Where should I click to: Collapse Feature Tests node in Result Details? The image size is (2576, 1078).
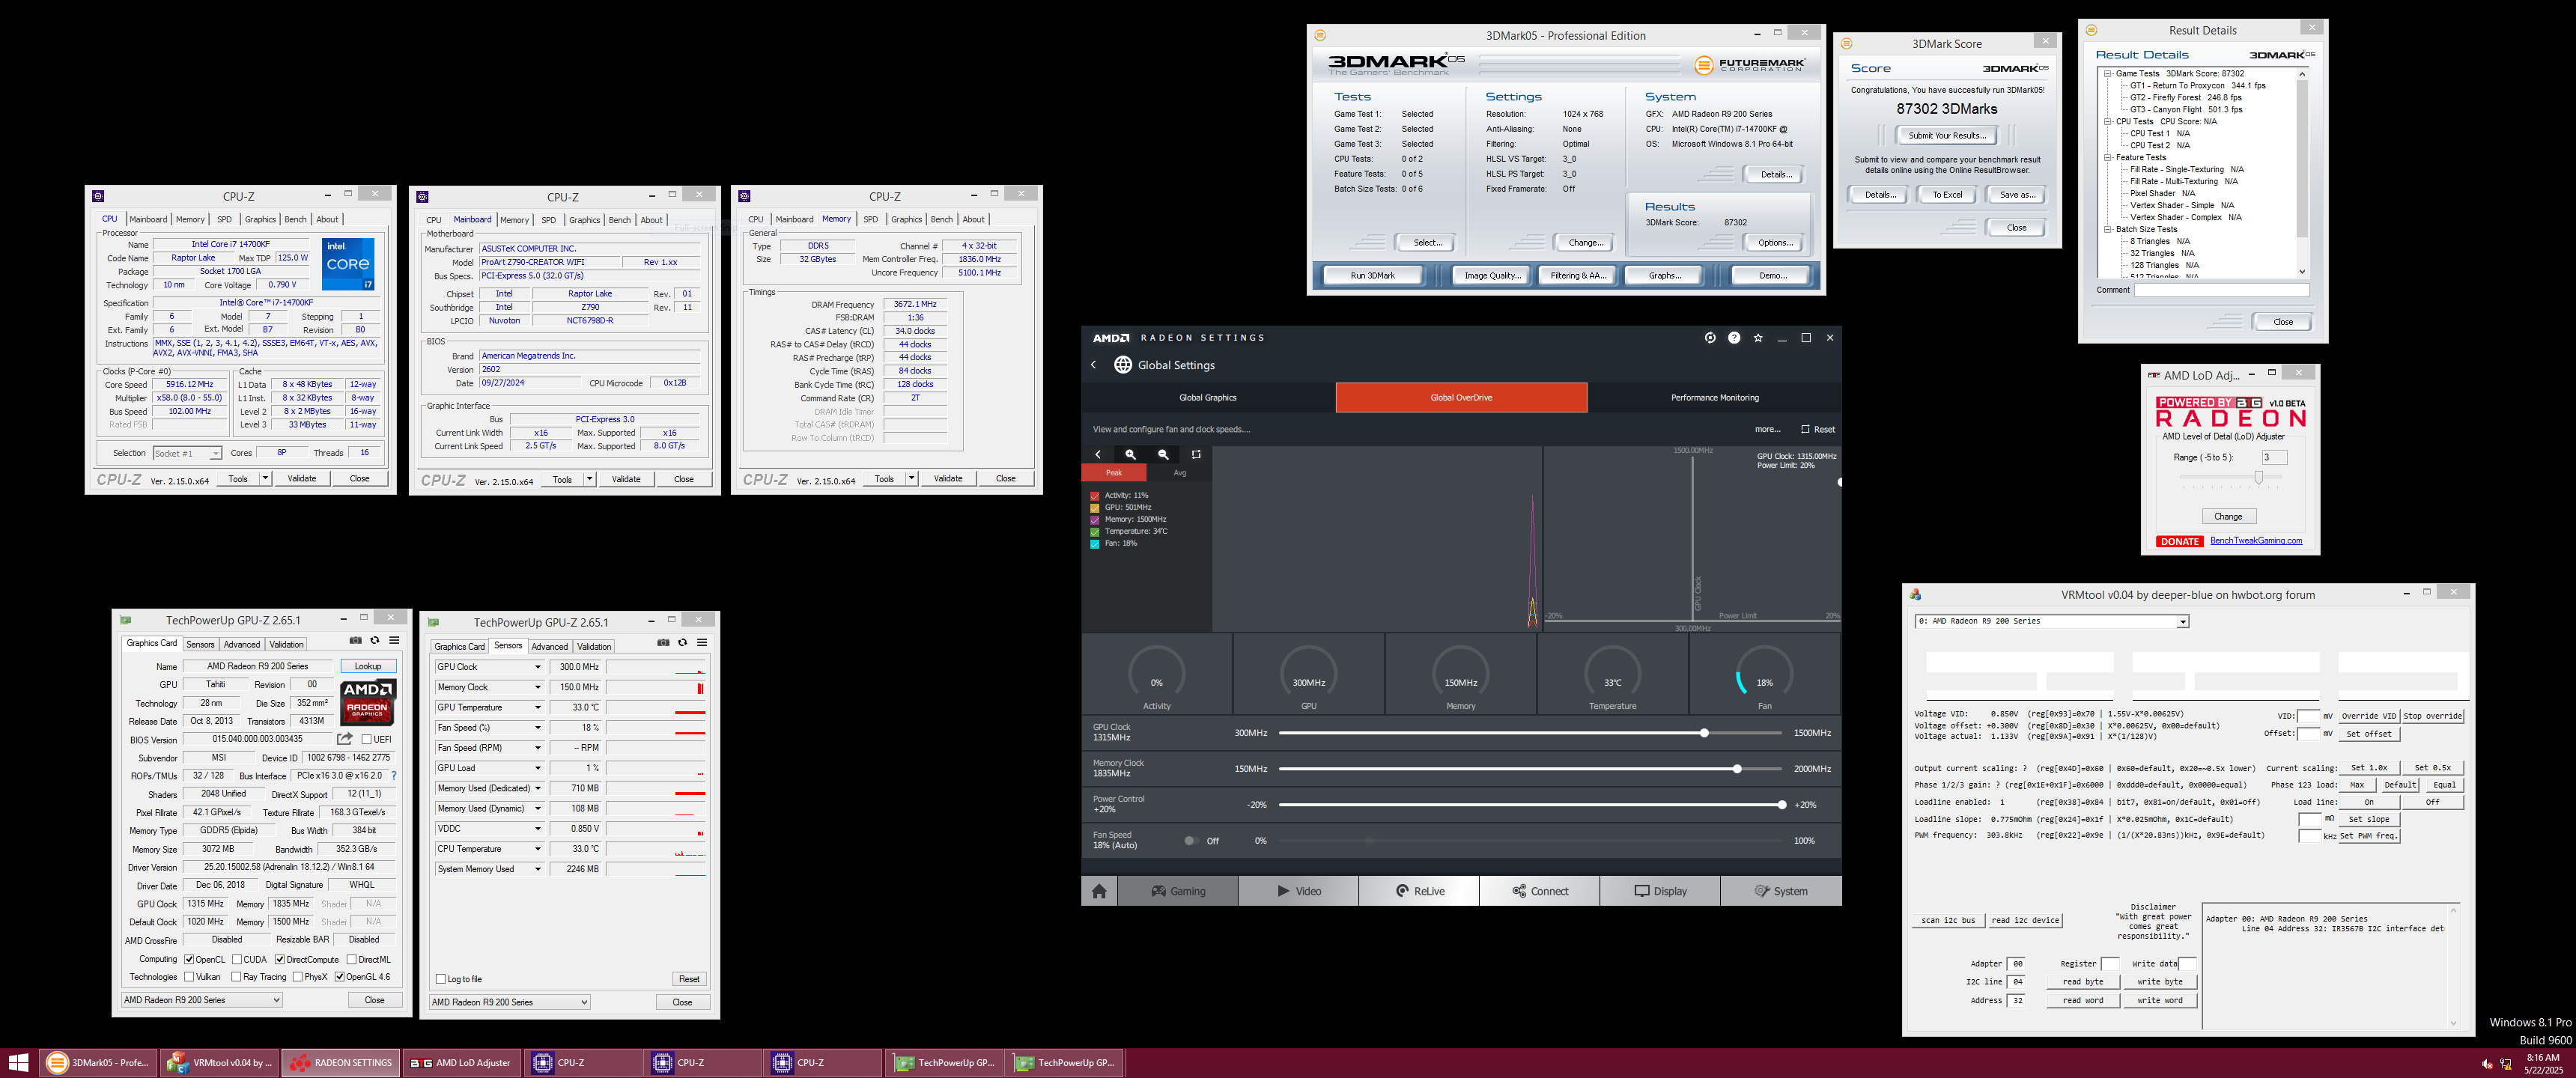(x=2108, y=158)
